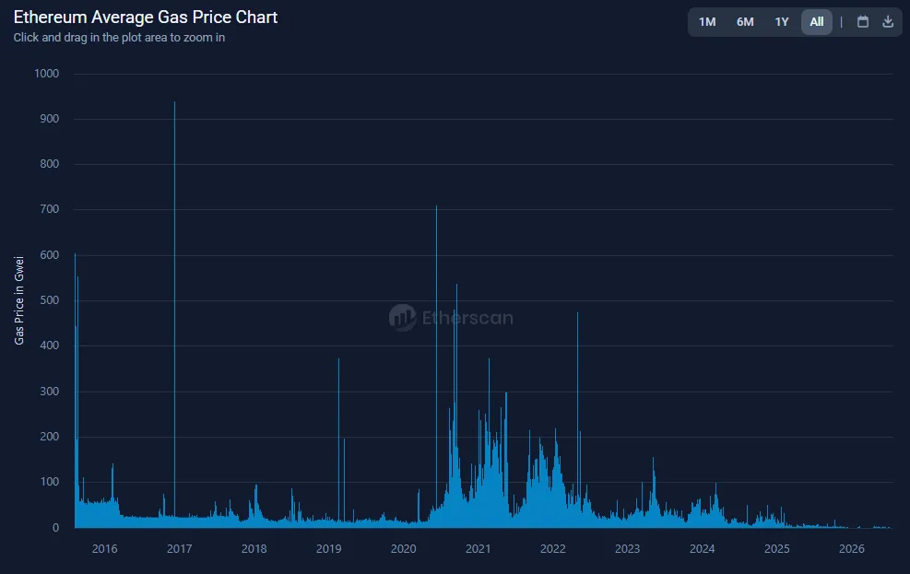This screenshot has width=910, height=574.
Task: Click the zoom instruction subtitle text
Action: pos(119,38)
